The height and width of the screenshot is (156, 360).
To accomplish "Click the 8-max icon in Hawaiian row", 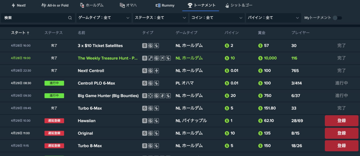I will coord(144,121).
